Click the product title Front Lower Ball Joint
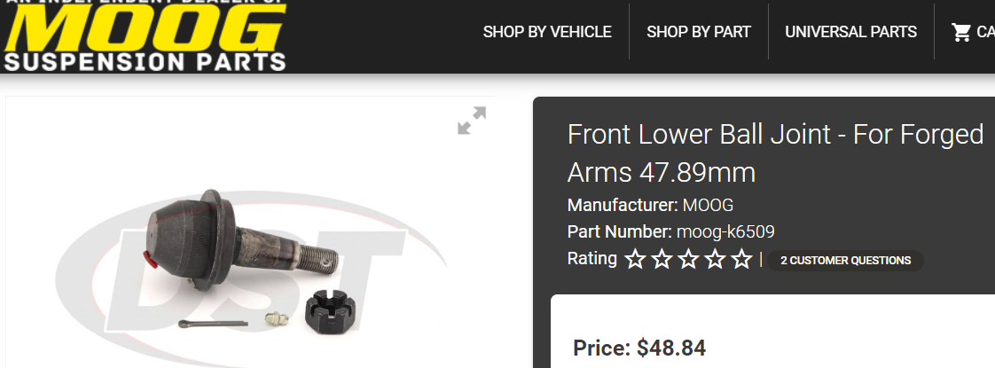 pos(775,153)
